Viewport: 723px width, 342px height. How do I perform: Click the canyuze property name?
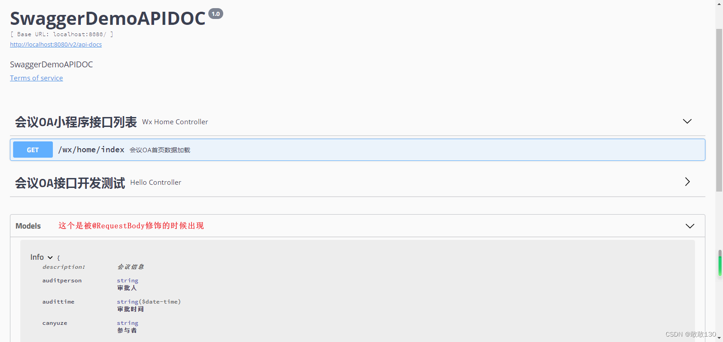(55, 323)
